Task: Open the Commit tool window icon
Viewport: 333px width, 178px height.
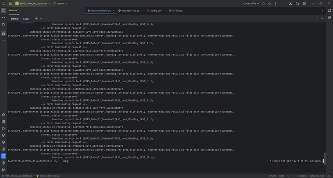Action: 3,18
